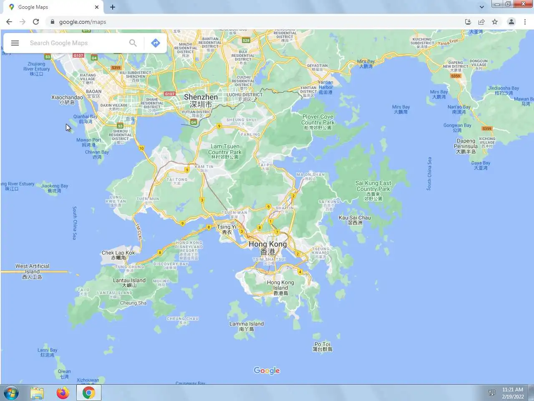This screenshot has height=401, width=534.
Task: Open the Chrome profile avatar
Action: pos(511,22)
